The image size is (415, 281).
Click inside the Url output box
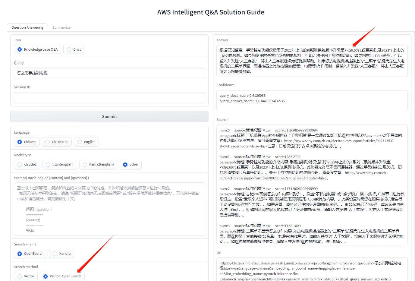pos(312,270)
